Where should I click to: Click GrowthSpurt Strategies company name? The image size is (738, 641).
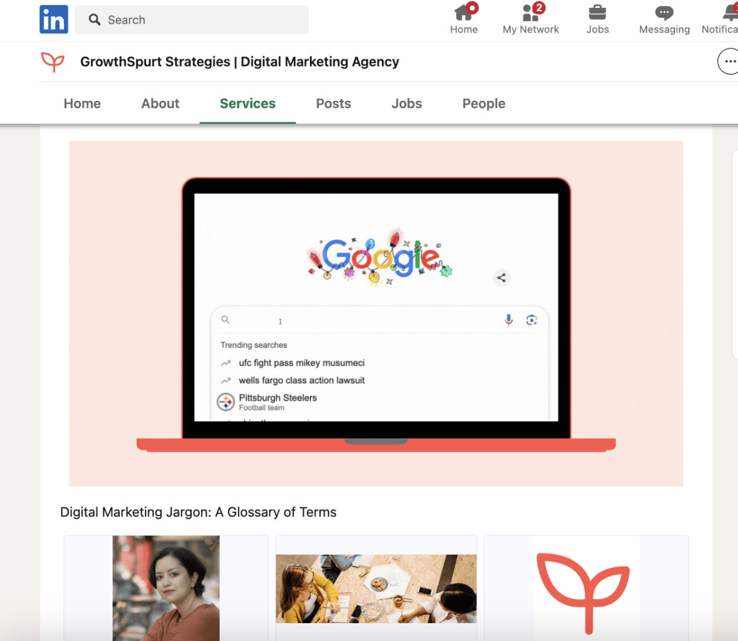239,62
